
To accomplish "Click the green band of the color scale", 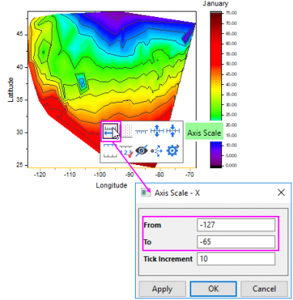I will [x=216, y=110].
